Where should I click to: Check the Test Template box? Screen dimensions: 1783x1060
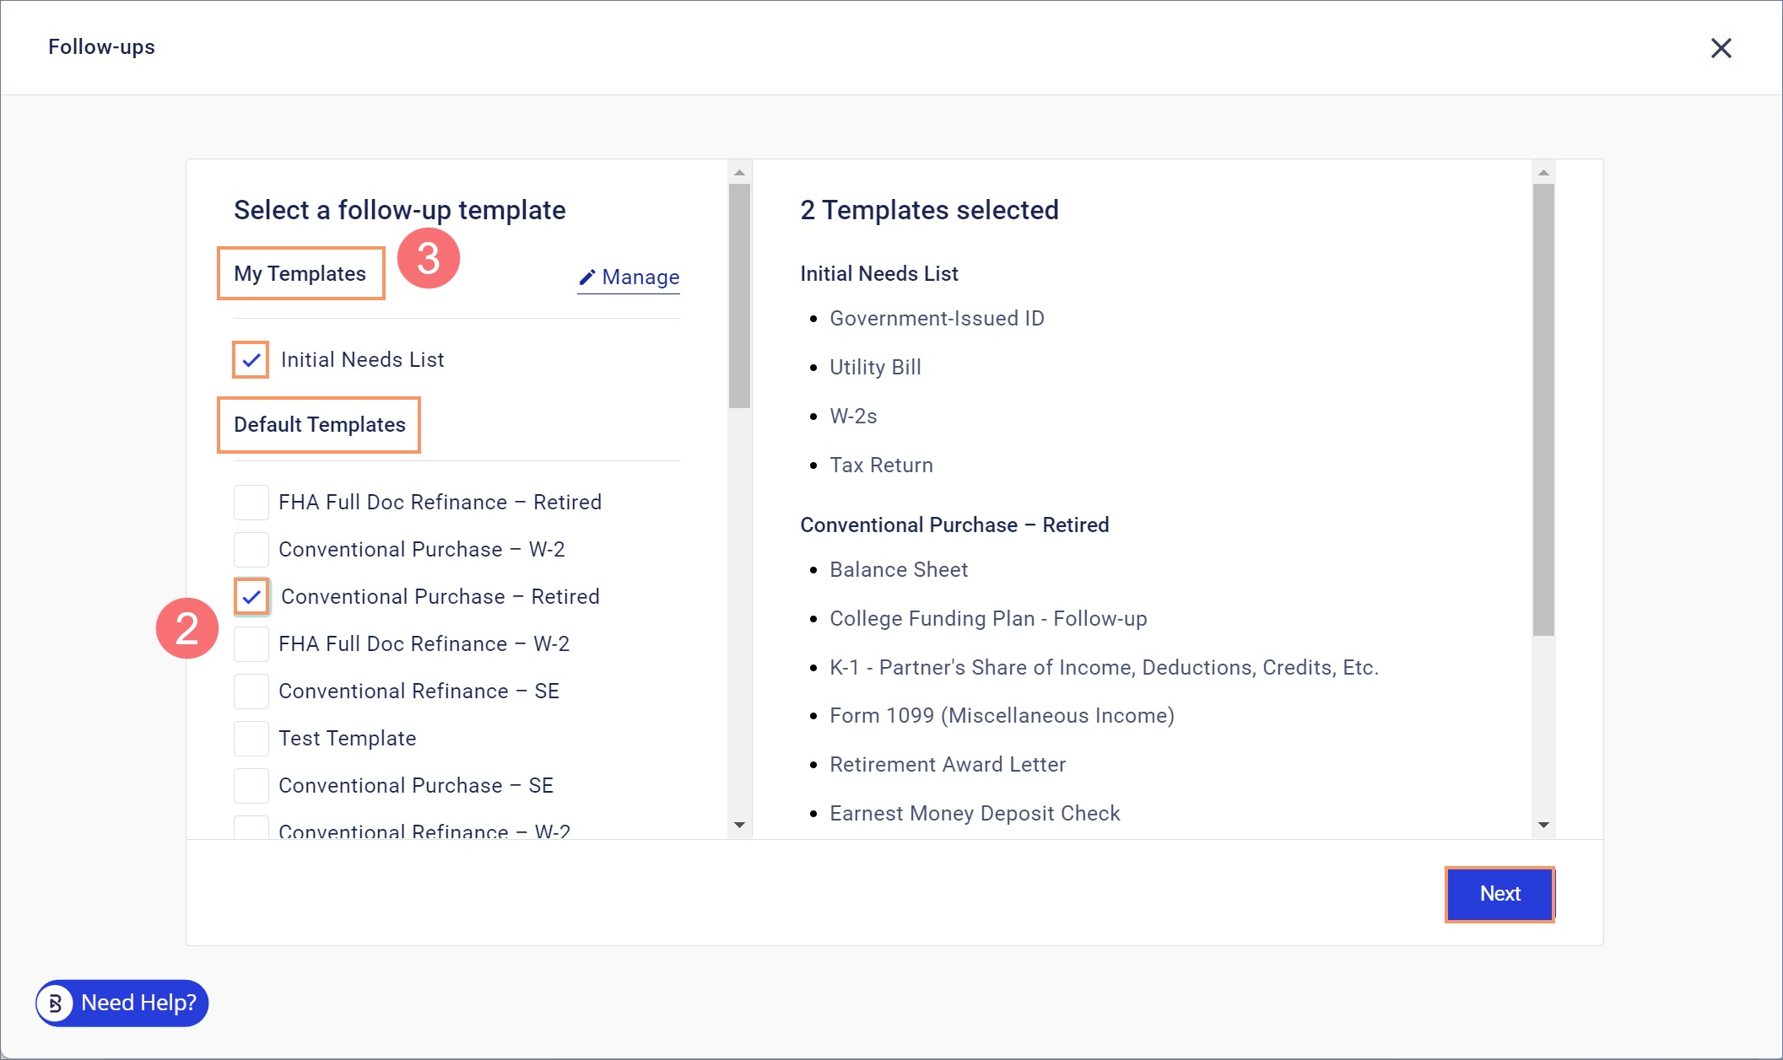pos(251,739)
